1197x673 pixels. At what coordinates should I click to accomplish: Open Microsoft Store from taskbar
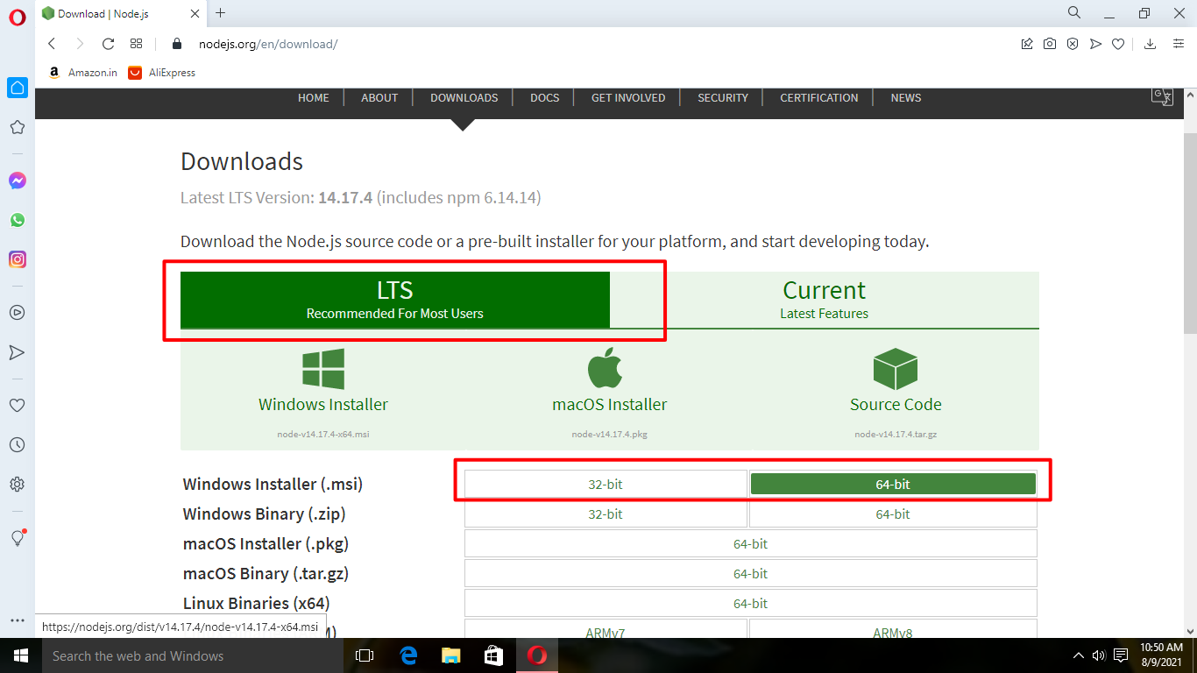494,655
